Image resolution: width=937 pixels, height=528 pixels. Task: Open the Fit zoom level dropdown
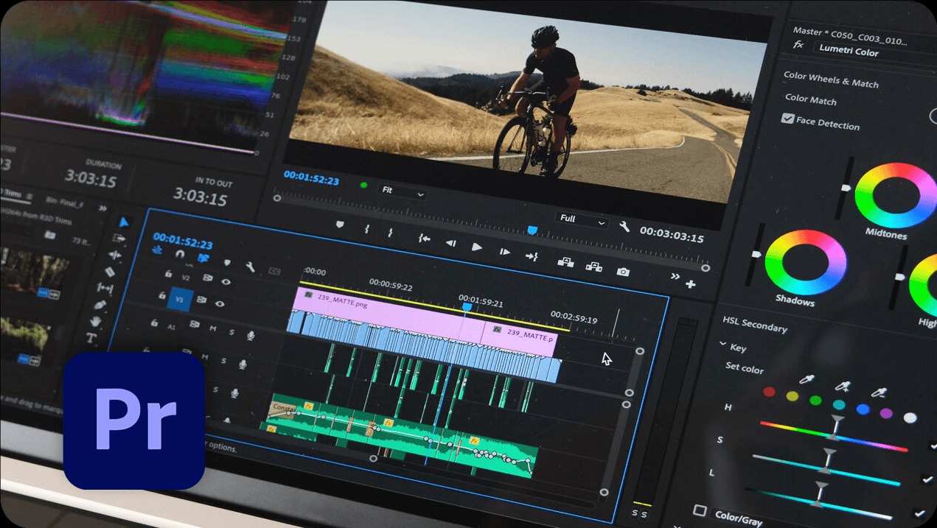403,191
